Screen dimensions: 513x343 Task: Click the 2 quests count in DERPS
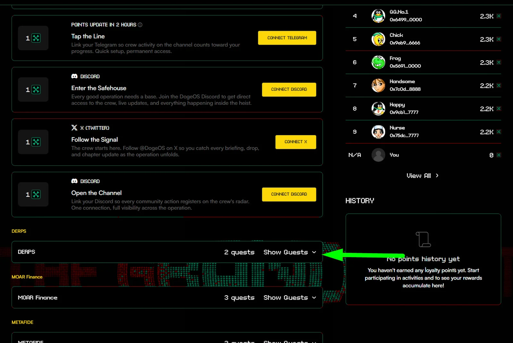[x=239, y=252]
